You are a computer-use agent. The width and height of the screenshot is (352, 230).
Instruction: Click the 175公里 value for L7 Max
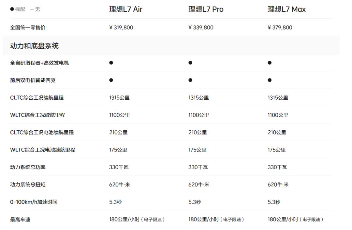tap(277, 150)
